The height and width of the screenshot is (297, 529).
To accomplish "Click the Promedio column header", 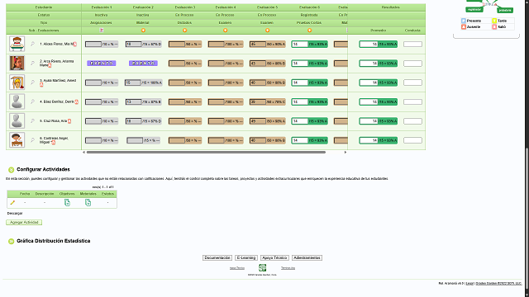I will point(379,31).
